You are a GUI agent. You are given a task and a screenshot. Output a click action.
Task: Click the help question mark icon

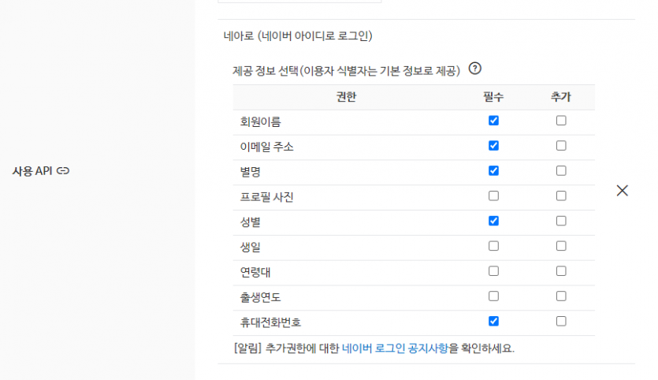point(474,69)
